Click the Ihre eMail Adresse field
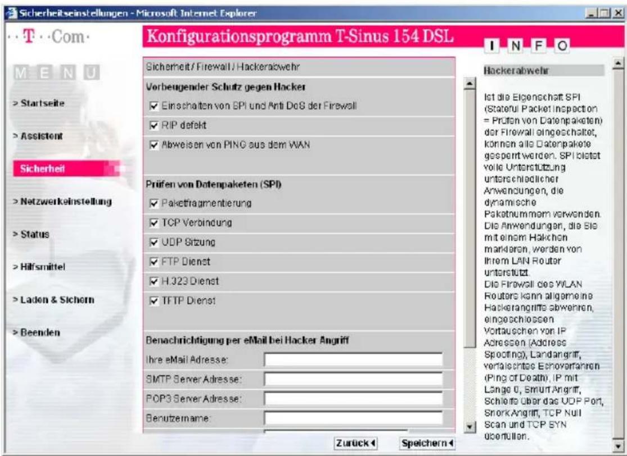This screenshot has height=456, width=627. point(354,359)
